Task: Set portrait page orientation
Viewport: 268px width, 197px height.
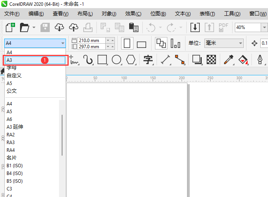Action: coord(127,43)
